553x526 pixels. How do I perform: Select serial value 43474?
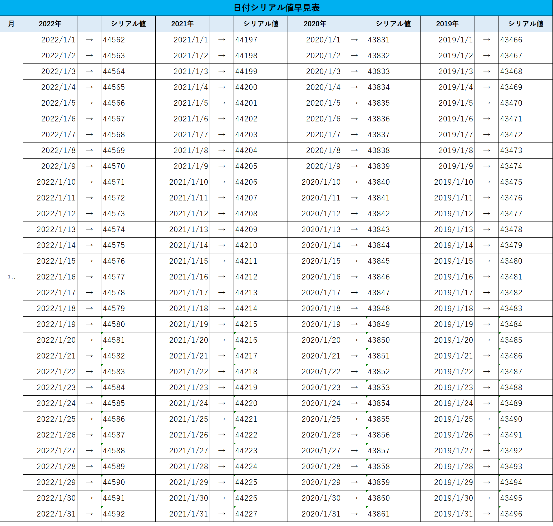(526, 166)
